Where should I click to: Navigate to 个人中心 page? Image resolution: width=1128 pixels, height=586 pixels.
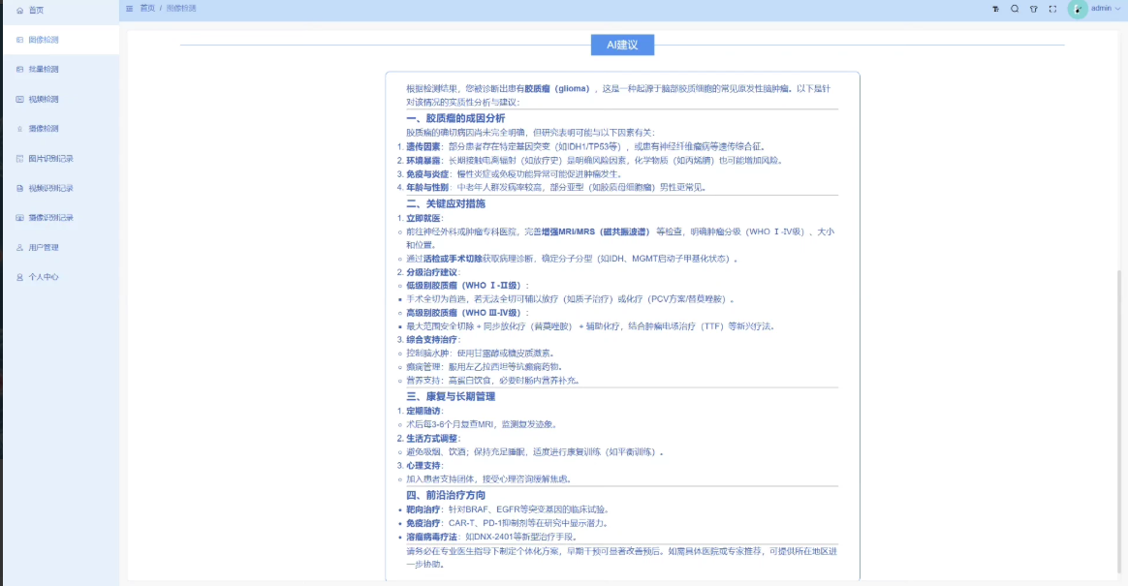[x=44, y=277]
